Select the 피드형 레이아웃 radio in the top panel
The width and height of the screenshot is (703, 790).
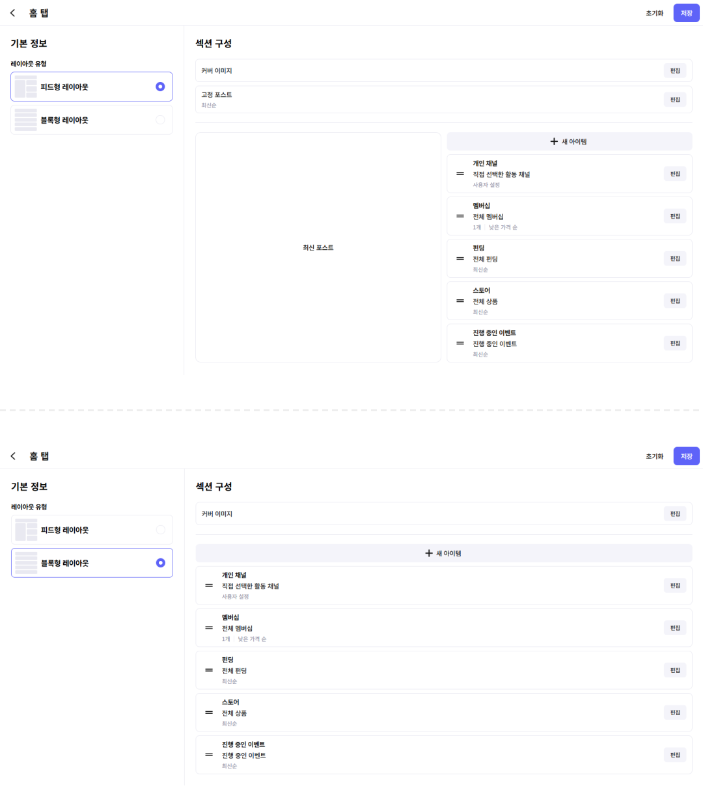160,87
